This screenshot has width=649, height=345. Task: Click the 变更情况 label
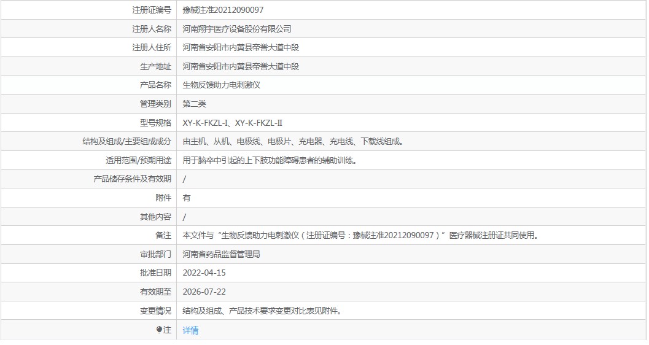coord(155,311)
